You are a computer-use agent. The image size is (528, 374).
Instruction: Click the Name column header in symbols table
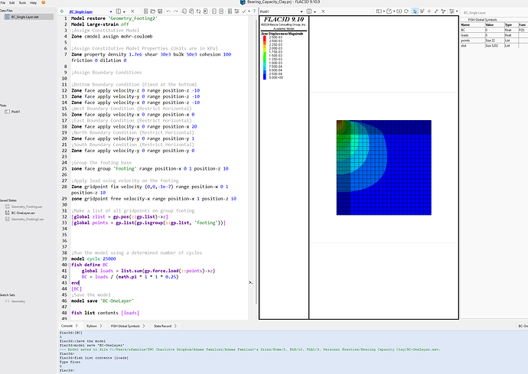click(472, 25)
